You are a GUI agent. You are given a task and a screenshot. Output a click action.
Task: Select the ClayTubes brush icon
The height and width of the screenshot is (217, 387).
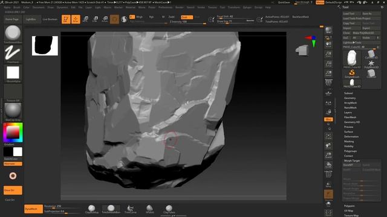(x=169, y=209)
